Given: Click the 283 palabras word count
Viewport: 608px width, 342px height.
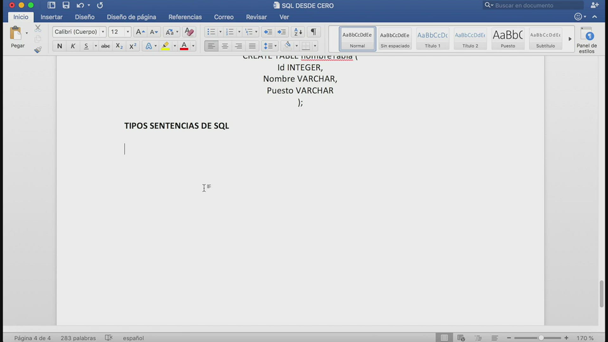Looking at the screenshot, I should (x=78, y=338).
